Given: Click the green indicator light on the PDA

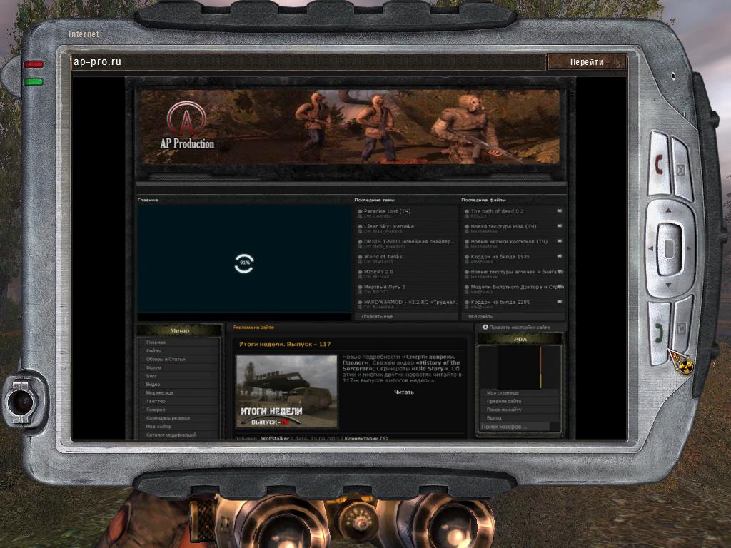Looking at the screenshot, I should pyautogui.click(x=34, y=82).
